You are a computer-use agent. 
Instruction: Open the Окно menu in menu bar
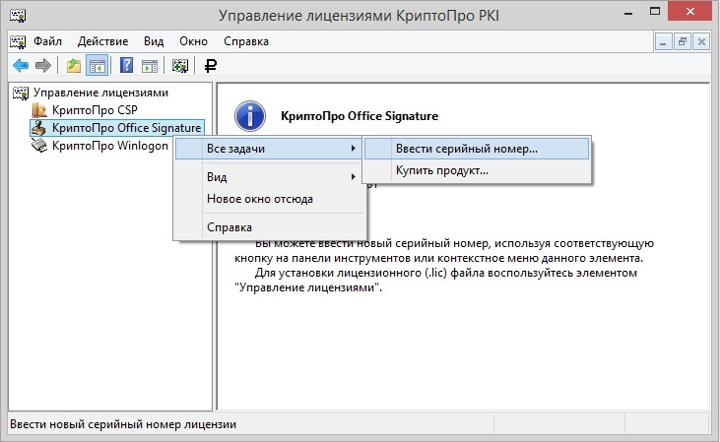tap(193, 41)
